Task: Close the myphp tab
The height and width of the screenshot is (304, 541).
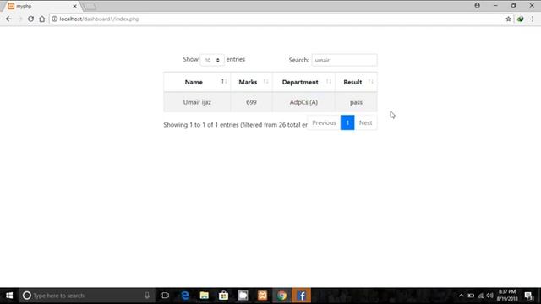Action: click(74, 6)
